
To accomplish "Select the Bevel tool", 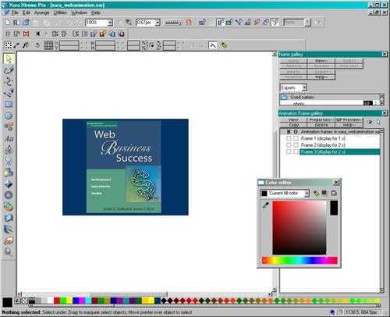I will click(x=9, y=183).
